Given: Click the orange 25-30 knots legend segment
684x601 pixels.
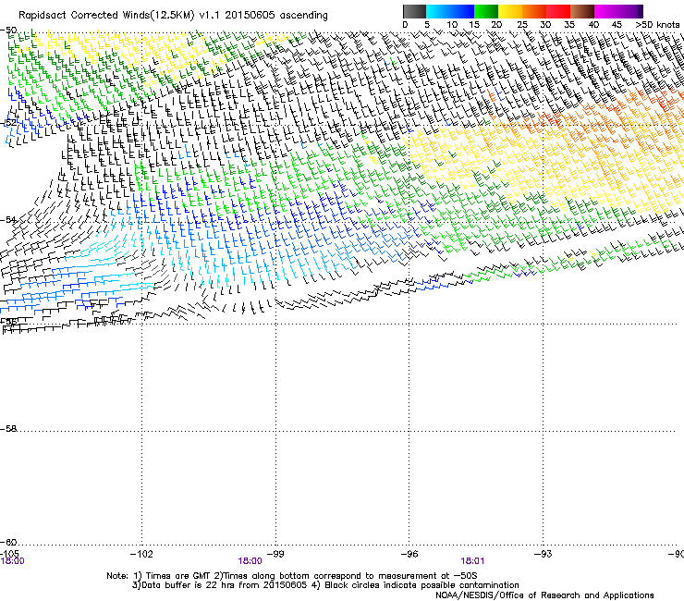Looking at the screenshot, I should (x=534, y=11).
